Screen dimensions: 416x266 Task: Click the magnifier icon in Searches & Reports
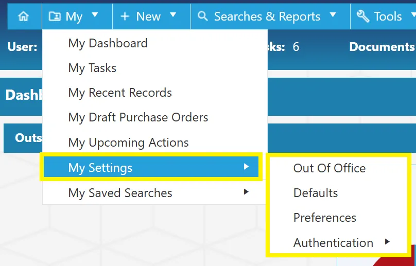tap(203, 16)
